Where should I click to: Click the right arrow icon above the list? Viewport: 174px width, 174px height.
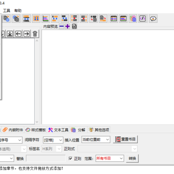pos(27,34)
